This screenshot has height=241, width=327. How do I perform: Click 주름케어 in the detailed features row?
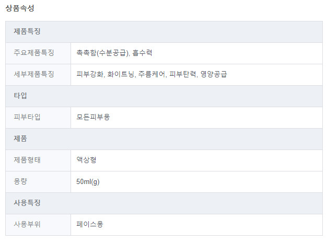[x=152, y=74]
